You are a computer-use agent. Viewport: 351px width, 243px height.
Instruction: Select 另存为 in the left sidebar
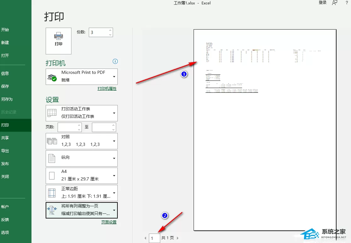(x=7, y=99)
